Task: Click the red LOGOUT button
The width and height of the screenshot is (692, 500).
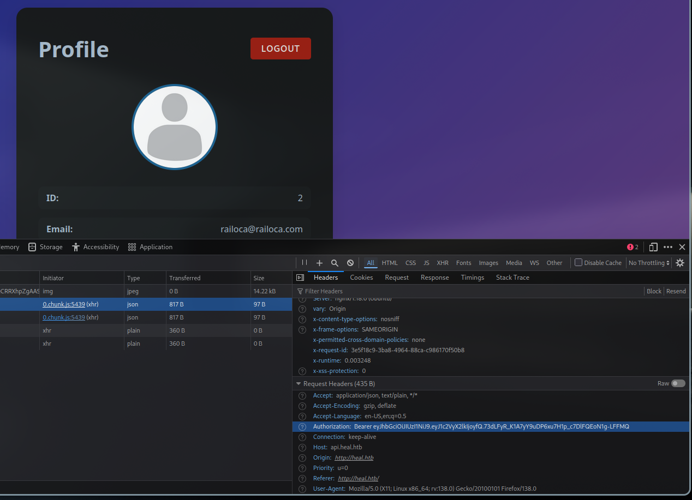Action: [x=281, y=49]
